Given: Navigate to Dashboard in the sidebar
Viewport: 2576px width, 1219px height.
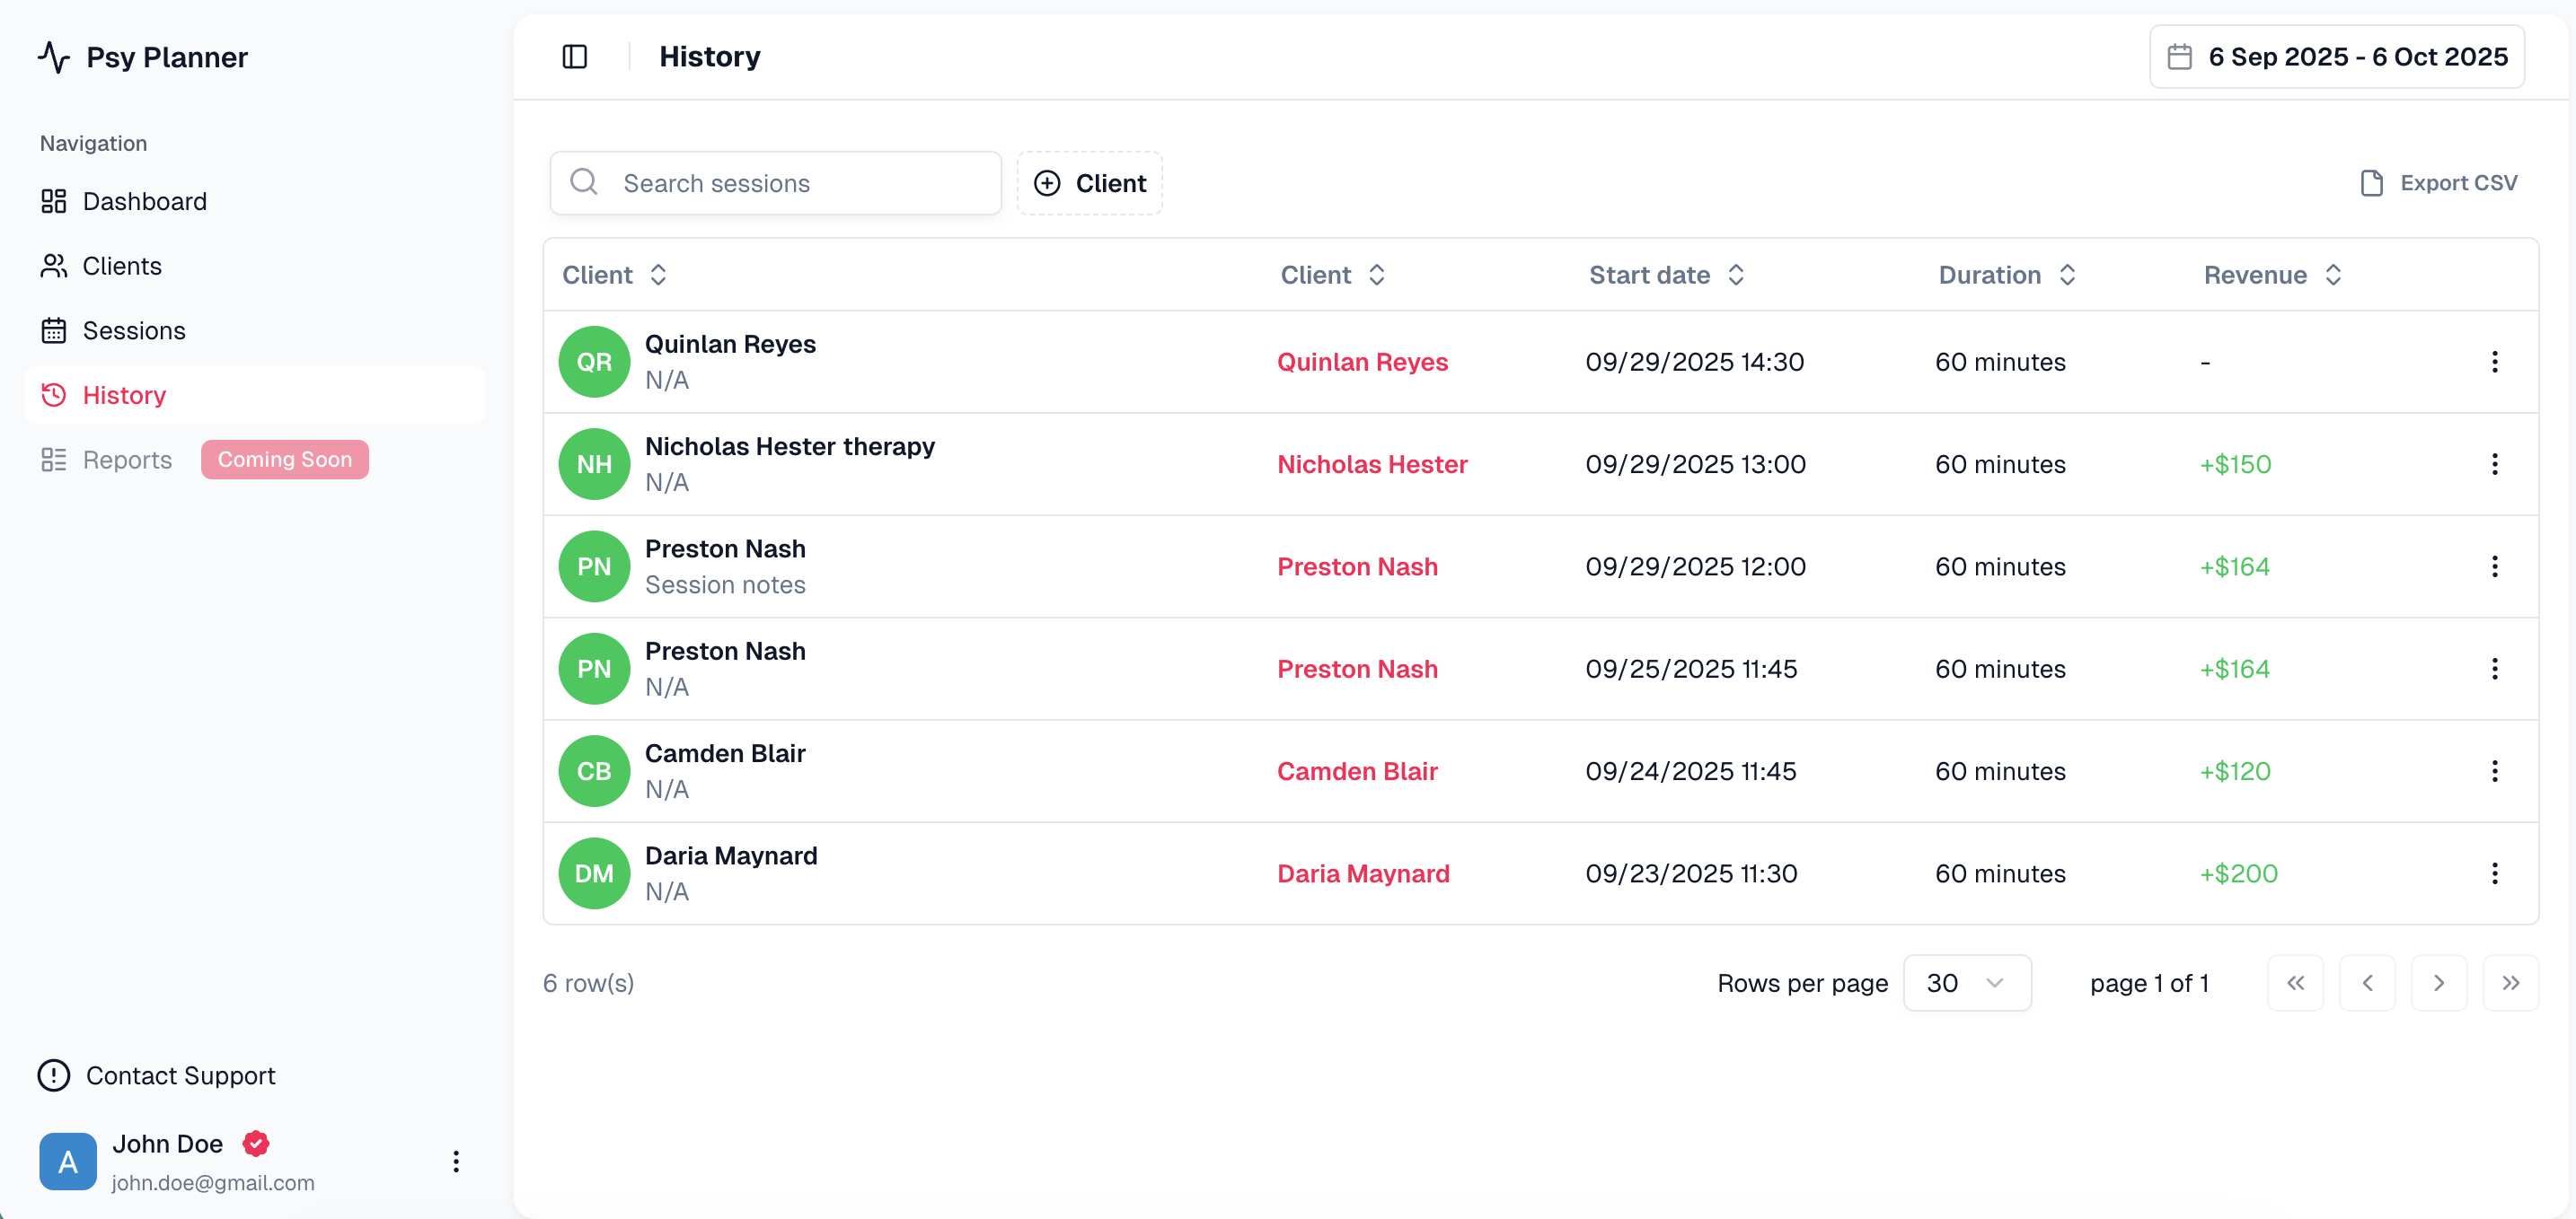Looking at the screenshot, I should pos(144,202).
